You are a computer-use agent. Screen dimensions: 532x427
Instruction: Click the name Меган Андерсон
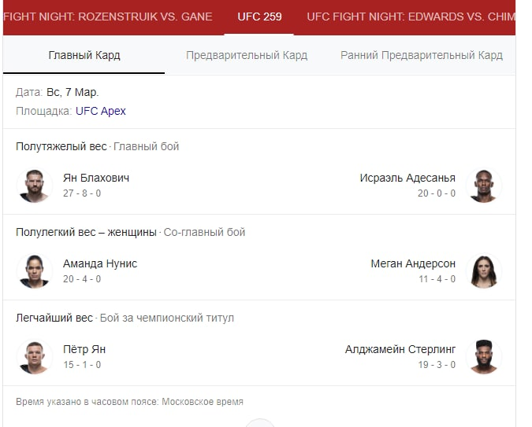point(413,263)
